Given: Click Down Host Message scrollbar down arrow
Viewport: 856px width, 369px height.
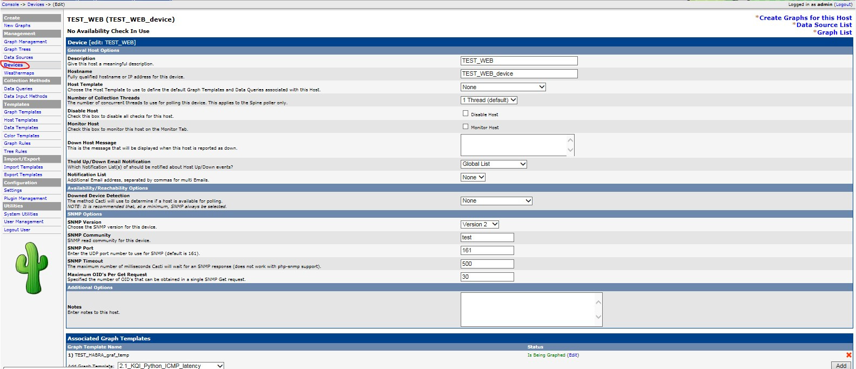Looking at the screenshot, I should 570,150.
